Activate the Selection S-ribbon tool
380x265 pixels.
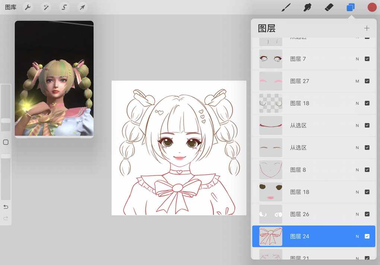(64, 7)
